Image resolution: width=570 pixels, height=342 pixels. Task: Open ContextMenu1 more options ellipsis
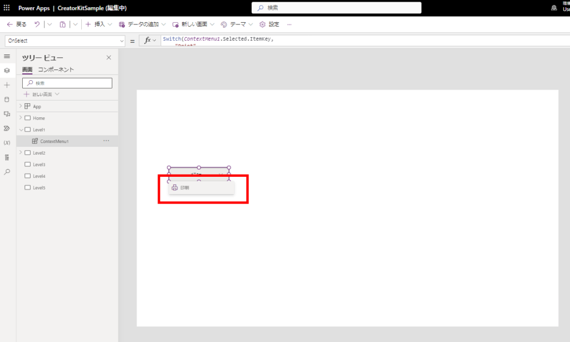[x=106, y=141]
